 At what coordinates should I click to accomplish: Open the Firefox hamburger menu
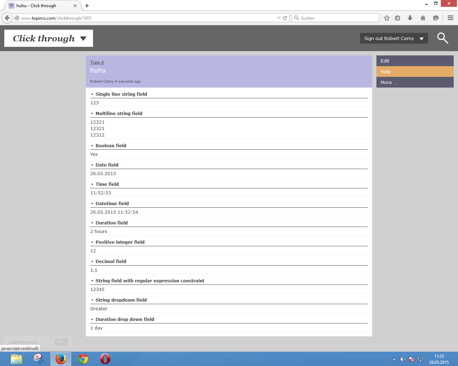click(450, 18)
